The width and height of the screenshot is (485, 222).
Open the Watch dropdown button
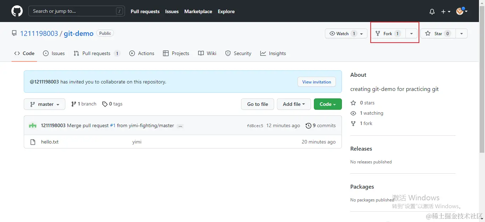point(346,33)
